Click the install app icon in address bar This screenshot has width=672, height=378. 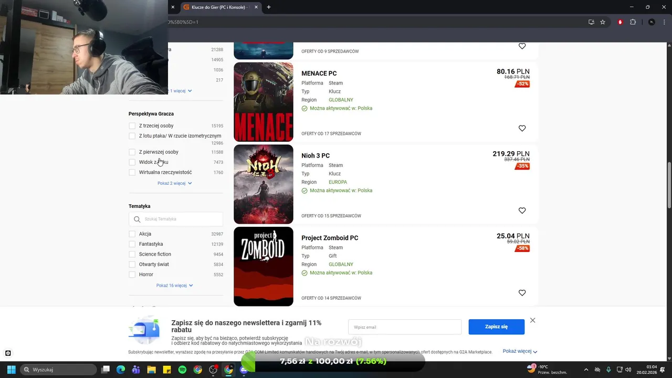coord(591,22)
